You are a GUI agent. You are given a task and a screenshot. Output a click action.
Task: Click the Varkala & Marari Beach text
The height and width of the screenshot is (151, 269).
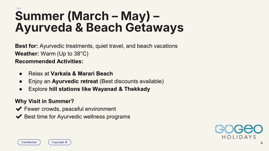pos(82,73)
